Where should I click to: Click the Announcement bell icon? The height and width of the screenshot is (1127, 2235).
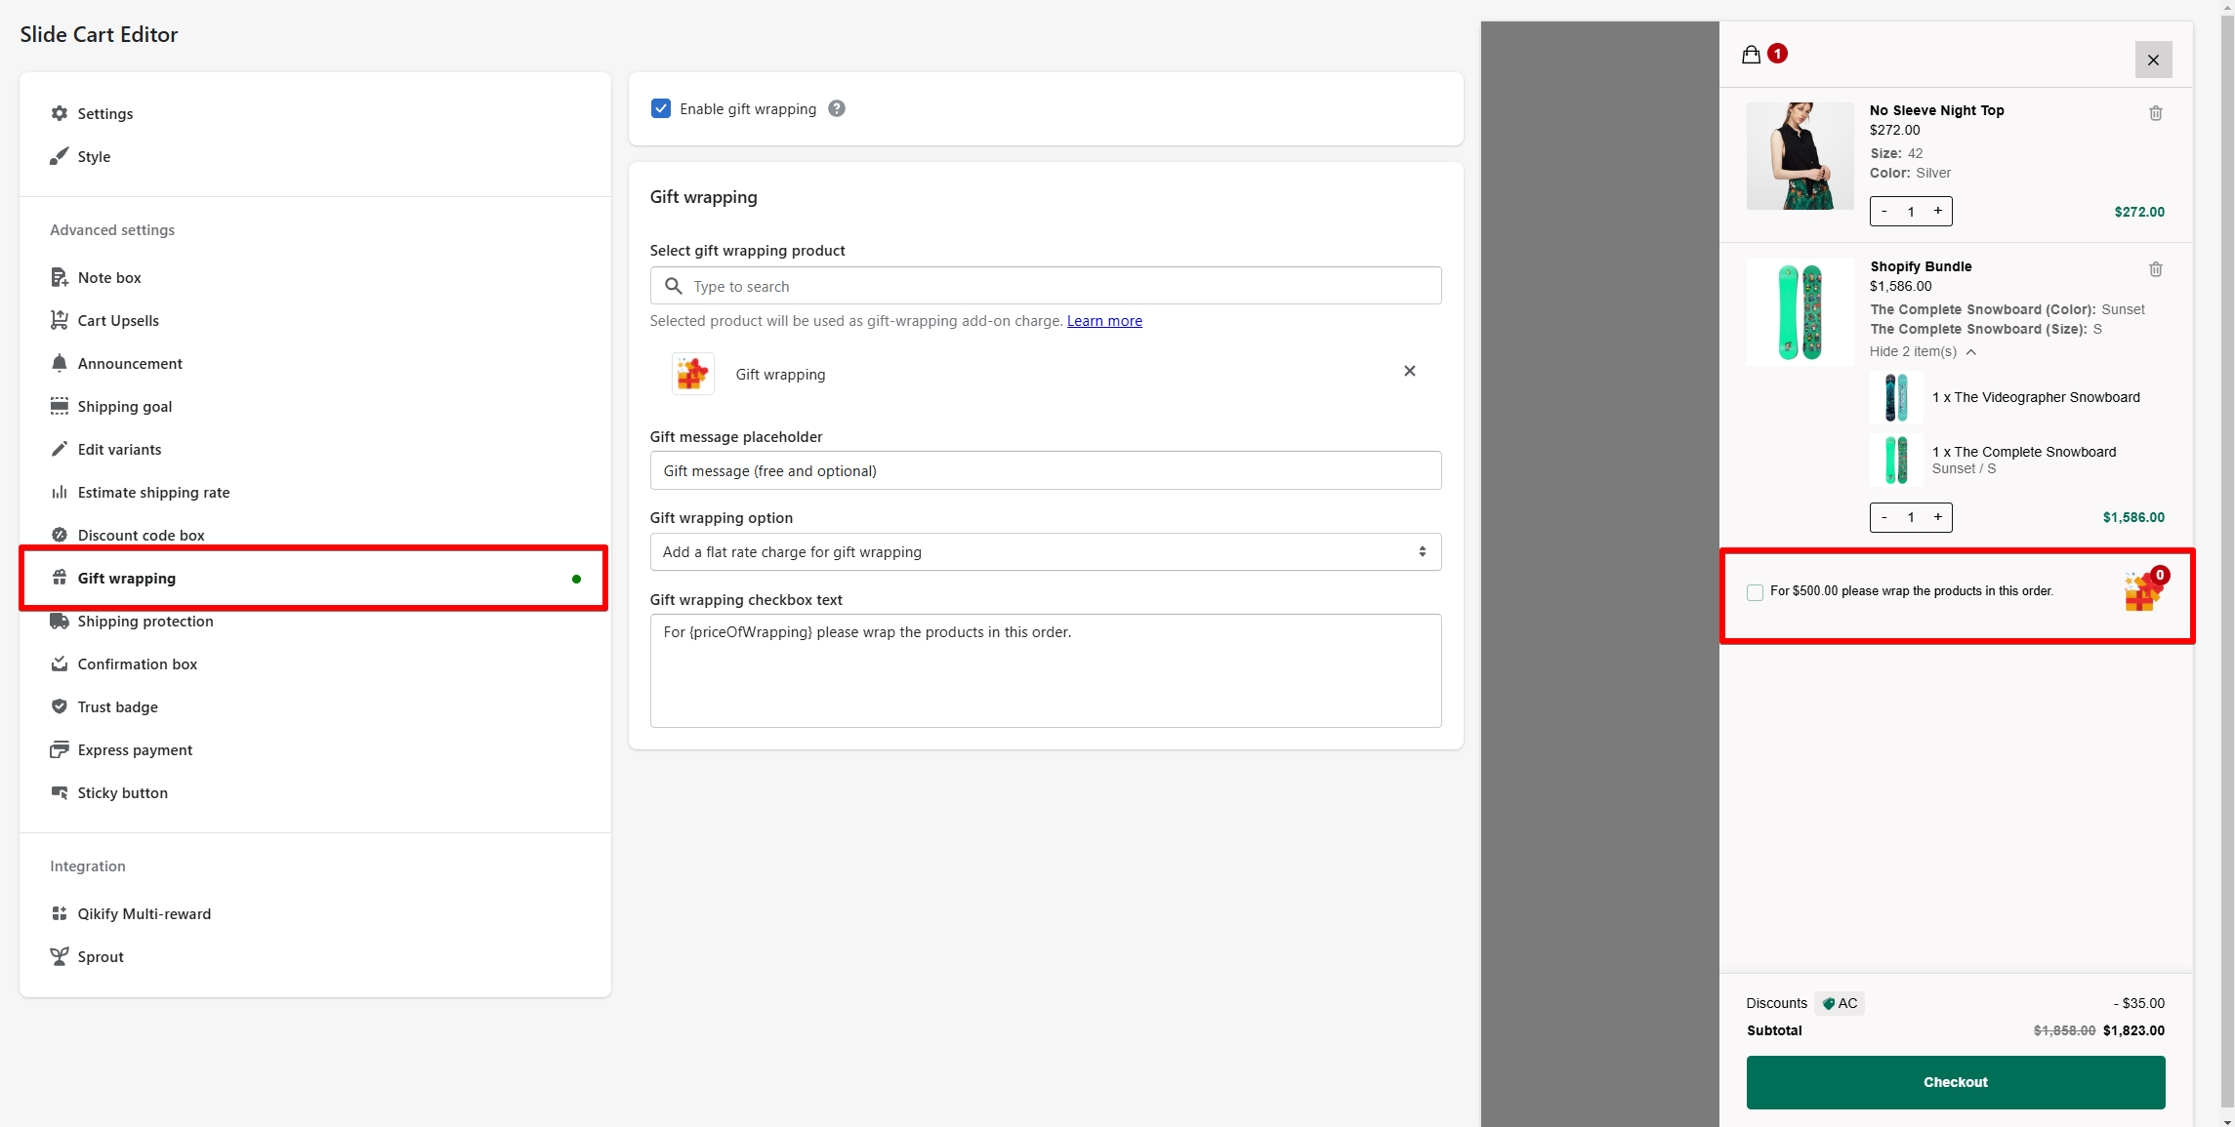click(x=60, y=363)
